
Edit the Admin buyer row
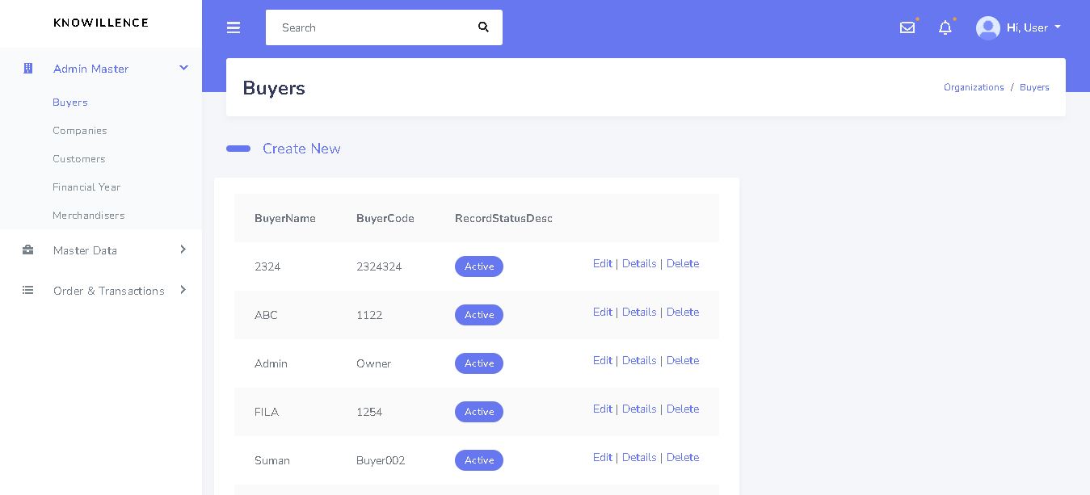pos(603,361)
